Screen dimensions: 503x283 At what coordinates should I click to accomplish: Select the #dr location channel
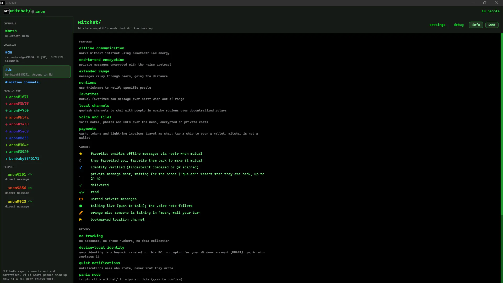(x=37, y=72)
